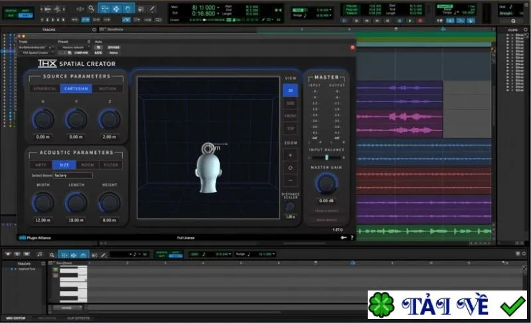Open the THX Spatial Creator insert selector dropdown
The image size is (531, 323).
[x=36, y=53]
